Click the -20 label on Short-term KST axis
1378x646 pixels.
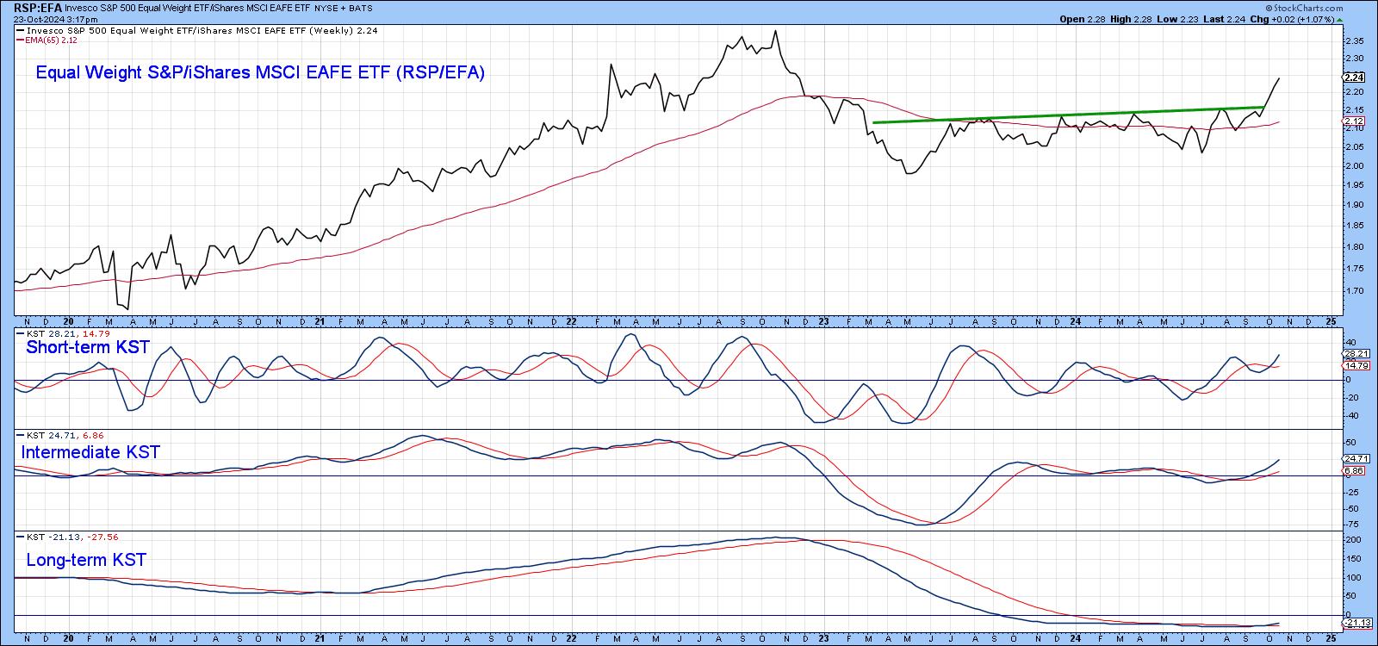pyautogui.click(x=1351, y=397)
